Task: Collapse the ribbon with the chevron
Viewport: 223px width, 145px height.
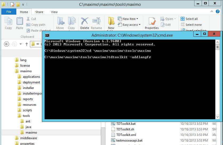Action: (x=212, y=11)
